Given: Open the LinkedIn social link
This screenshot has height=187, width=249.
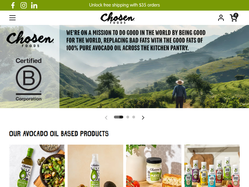Looking at the screenshot, I should (x=34, y=6).
